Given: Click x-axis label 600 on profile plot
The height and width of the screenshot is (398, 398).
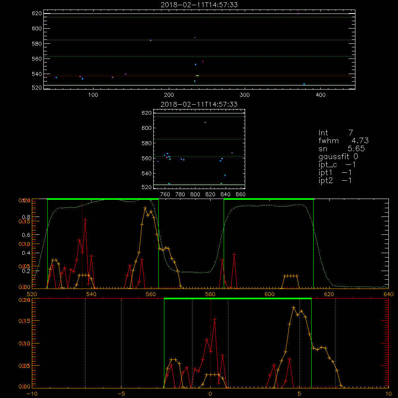Looking at the screenshot, I should click(269, 294).
